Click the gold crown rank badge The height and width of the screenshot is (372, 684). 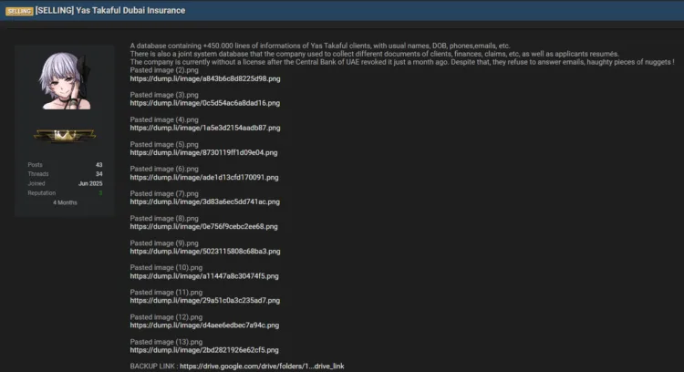point(65,136)
